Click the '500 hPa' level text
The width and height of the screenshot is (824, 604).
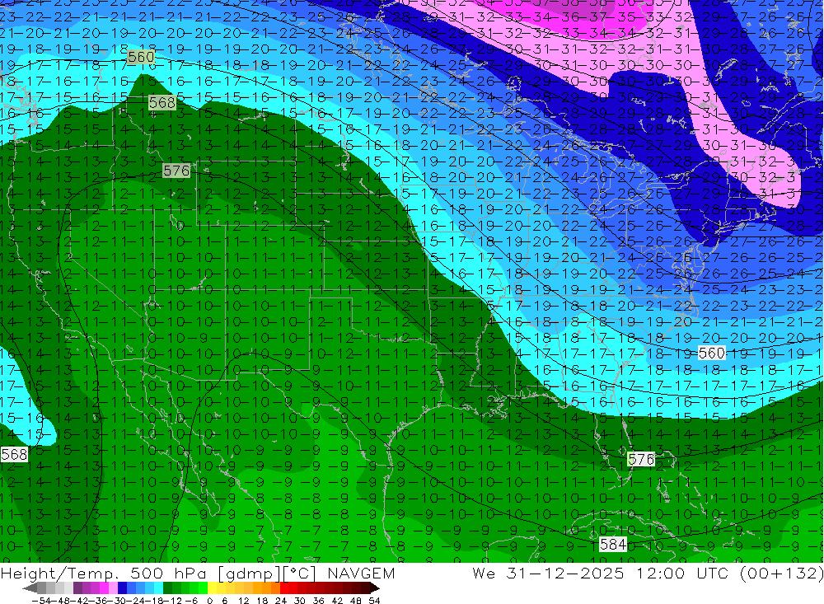pyautogui.click(x=167, y=573)
